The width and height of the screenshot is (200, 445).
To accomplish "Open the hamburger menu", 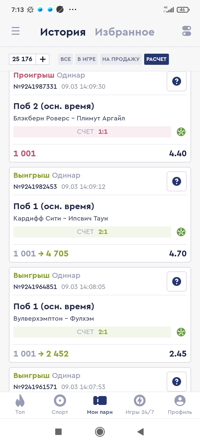I will (x=16, y=31).
